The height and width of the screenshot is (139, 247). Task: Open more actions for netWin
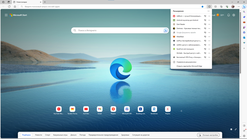pos(209,45)
